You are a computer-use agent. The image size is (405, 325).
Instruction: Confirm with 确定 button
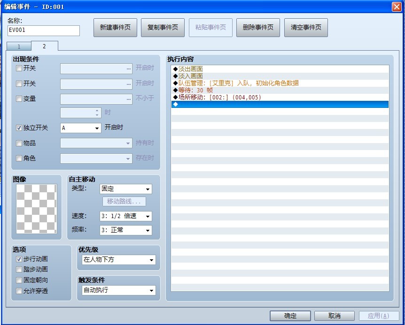point(290,316)
